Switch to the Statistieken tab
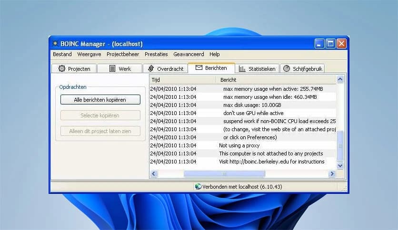398x230 pixels. 257,68
